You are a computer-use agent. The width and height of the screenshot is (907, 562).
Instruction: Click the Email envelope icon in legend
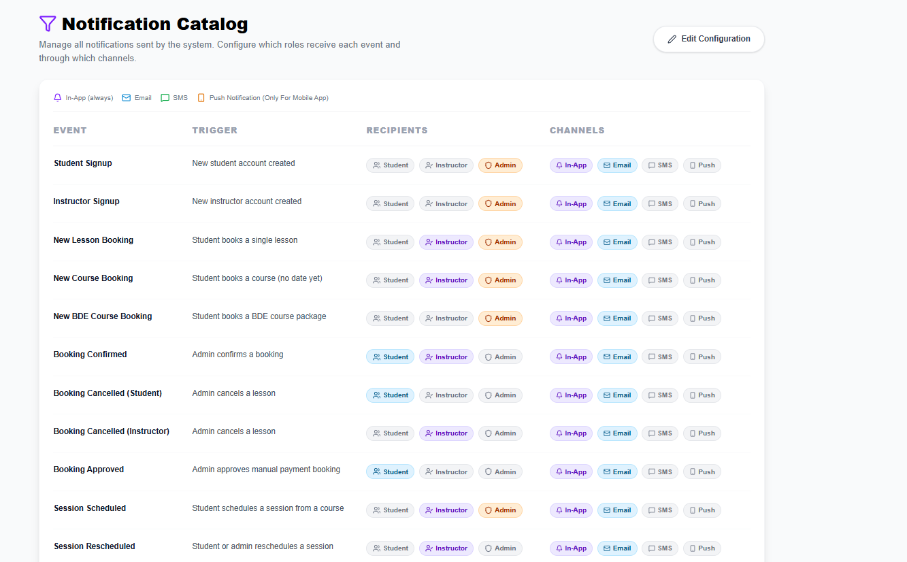coord(127,98)
